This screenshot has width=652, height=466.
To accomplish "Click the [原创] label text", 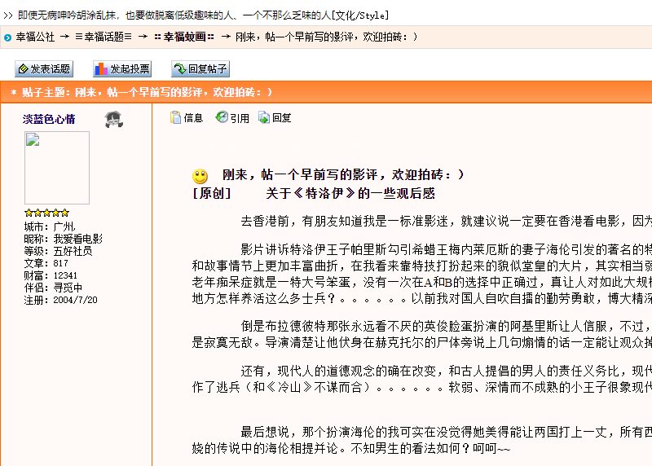I will pyautogui.click(x=212, y=193).
